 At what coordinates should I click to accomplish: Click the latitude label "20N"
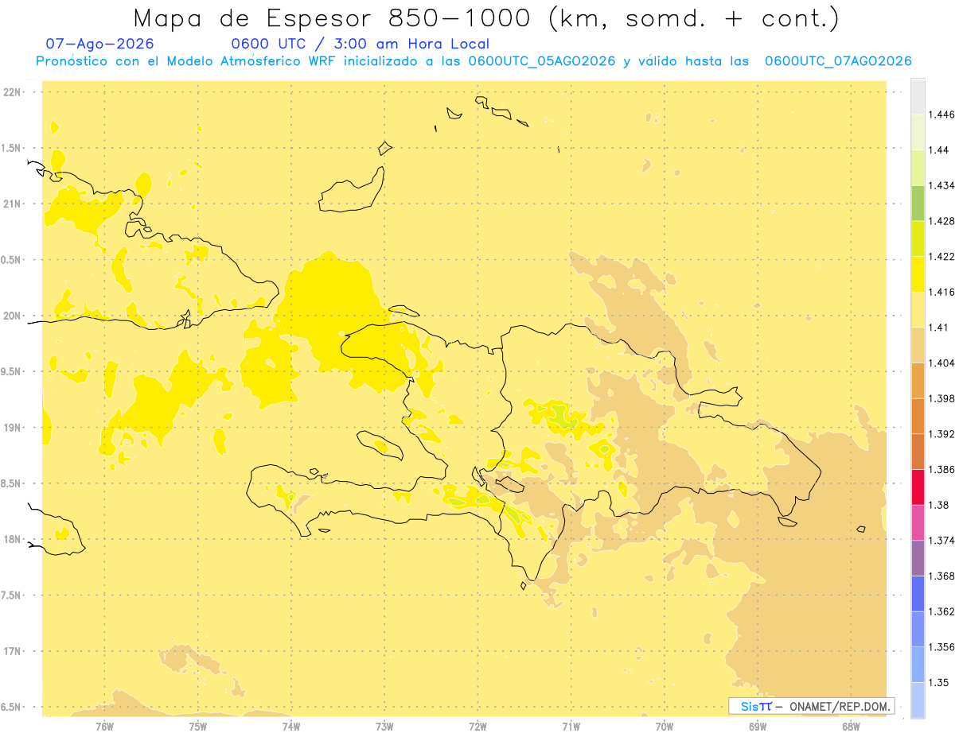11,316
